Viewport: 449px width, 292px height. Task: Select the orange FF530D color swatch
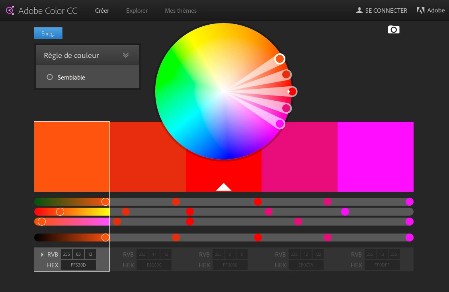(72, 157)
